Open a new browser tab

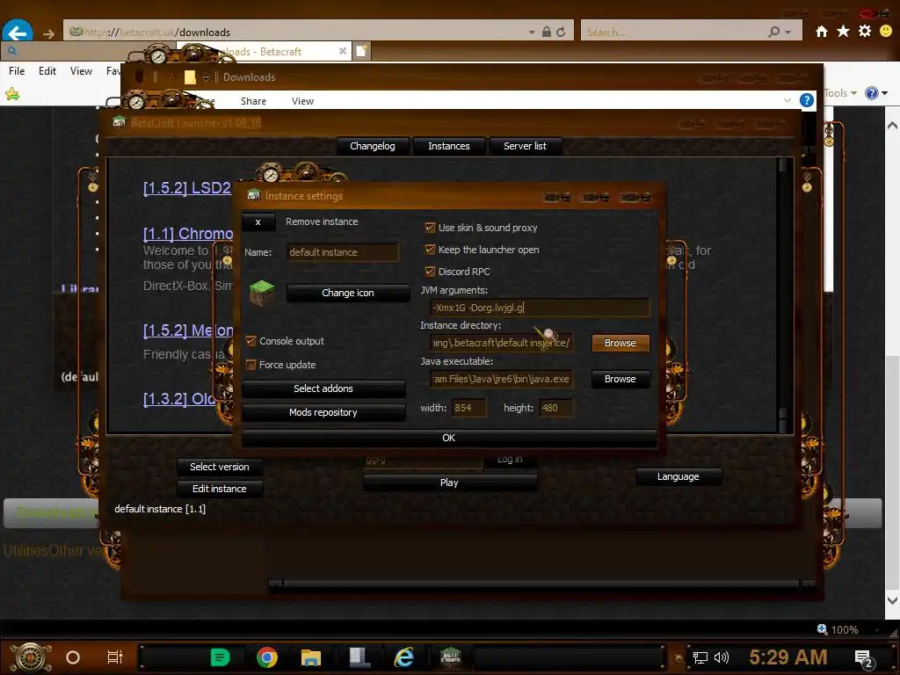(361, 51)
